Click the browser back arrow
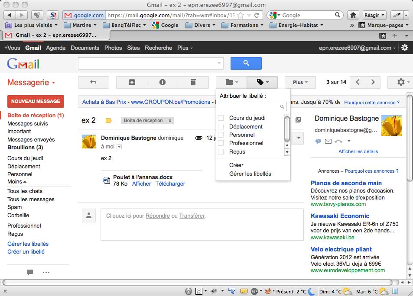 tap(10, 15)
